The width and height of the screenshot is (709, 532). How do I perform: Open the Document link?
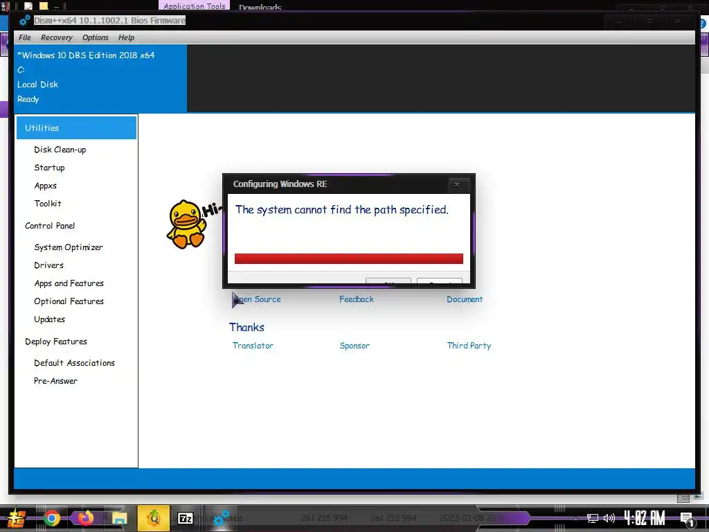click(x=465, y=299)
